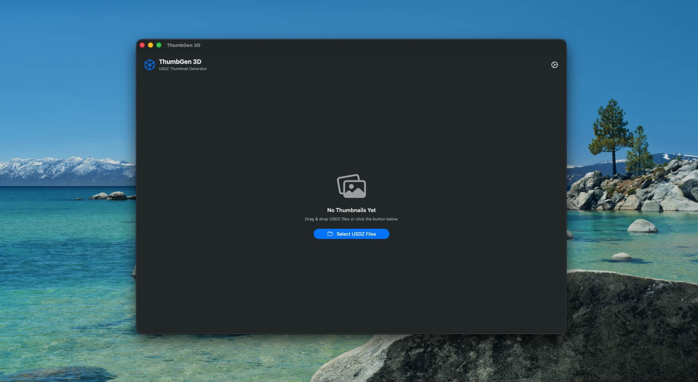
Task: Click the blue file selection button
Action: pyautogui.click(x=351, y=234)
